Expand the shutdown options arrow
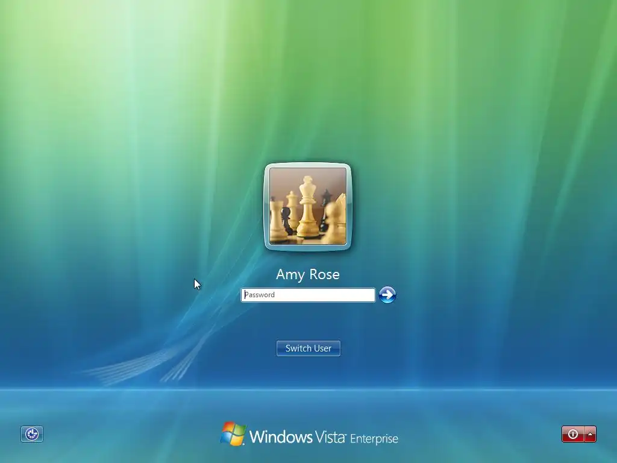 [590, 434]
